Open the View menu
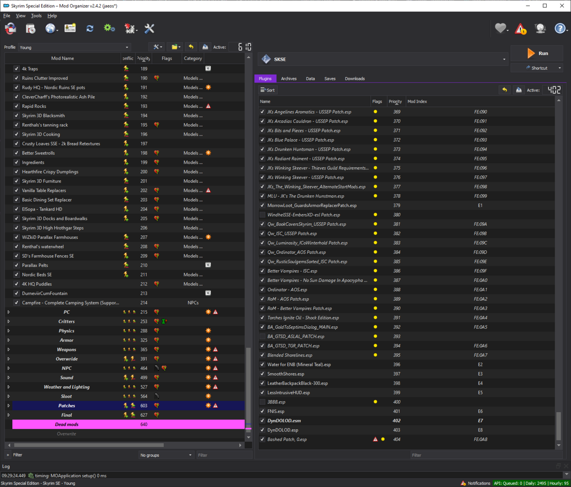This screenshot has height=487, width=571. [21, 16]
